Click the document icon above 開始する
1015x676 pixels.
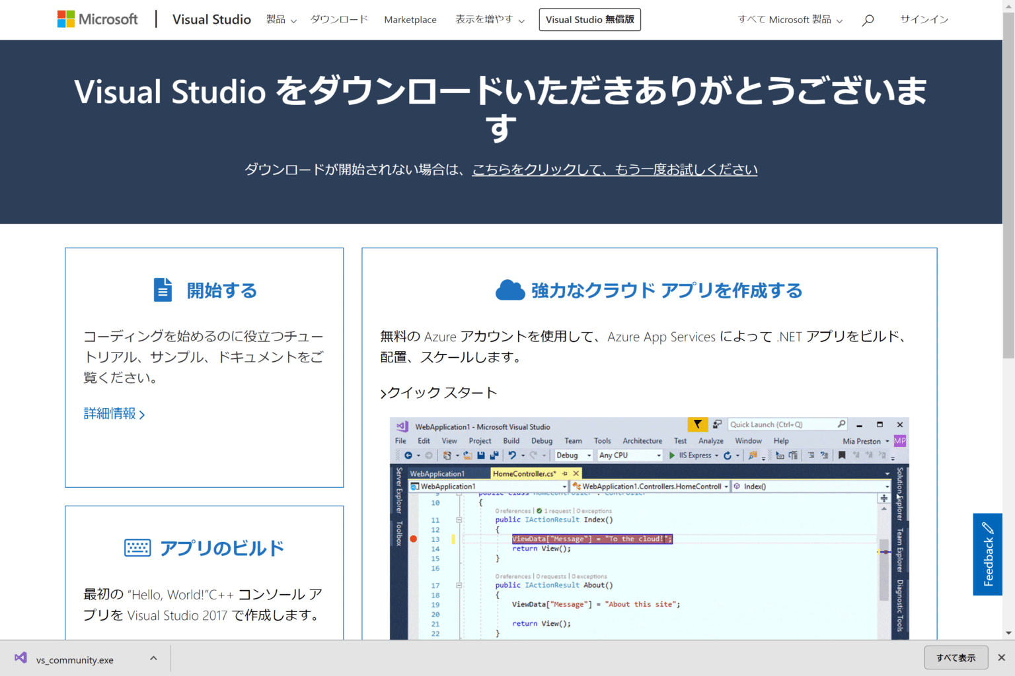pos(163,289)
